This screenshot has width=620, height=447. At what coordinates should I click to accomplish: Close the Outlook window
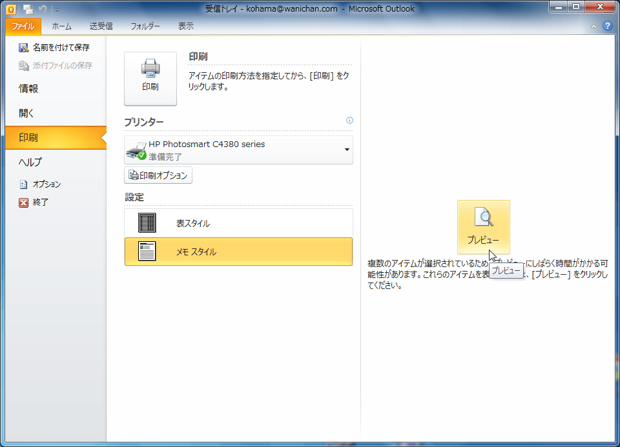click(600, 6)
